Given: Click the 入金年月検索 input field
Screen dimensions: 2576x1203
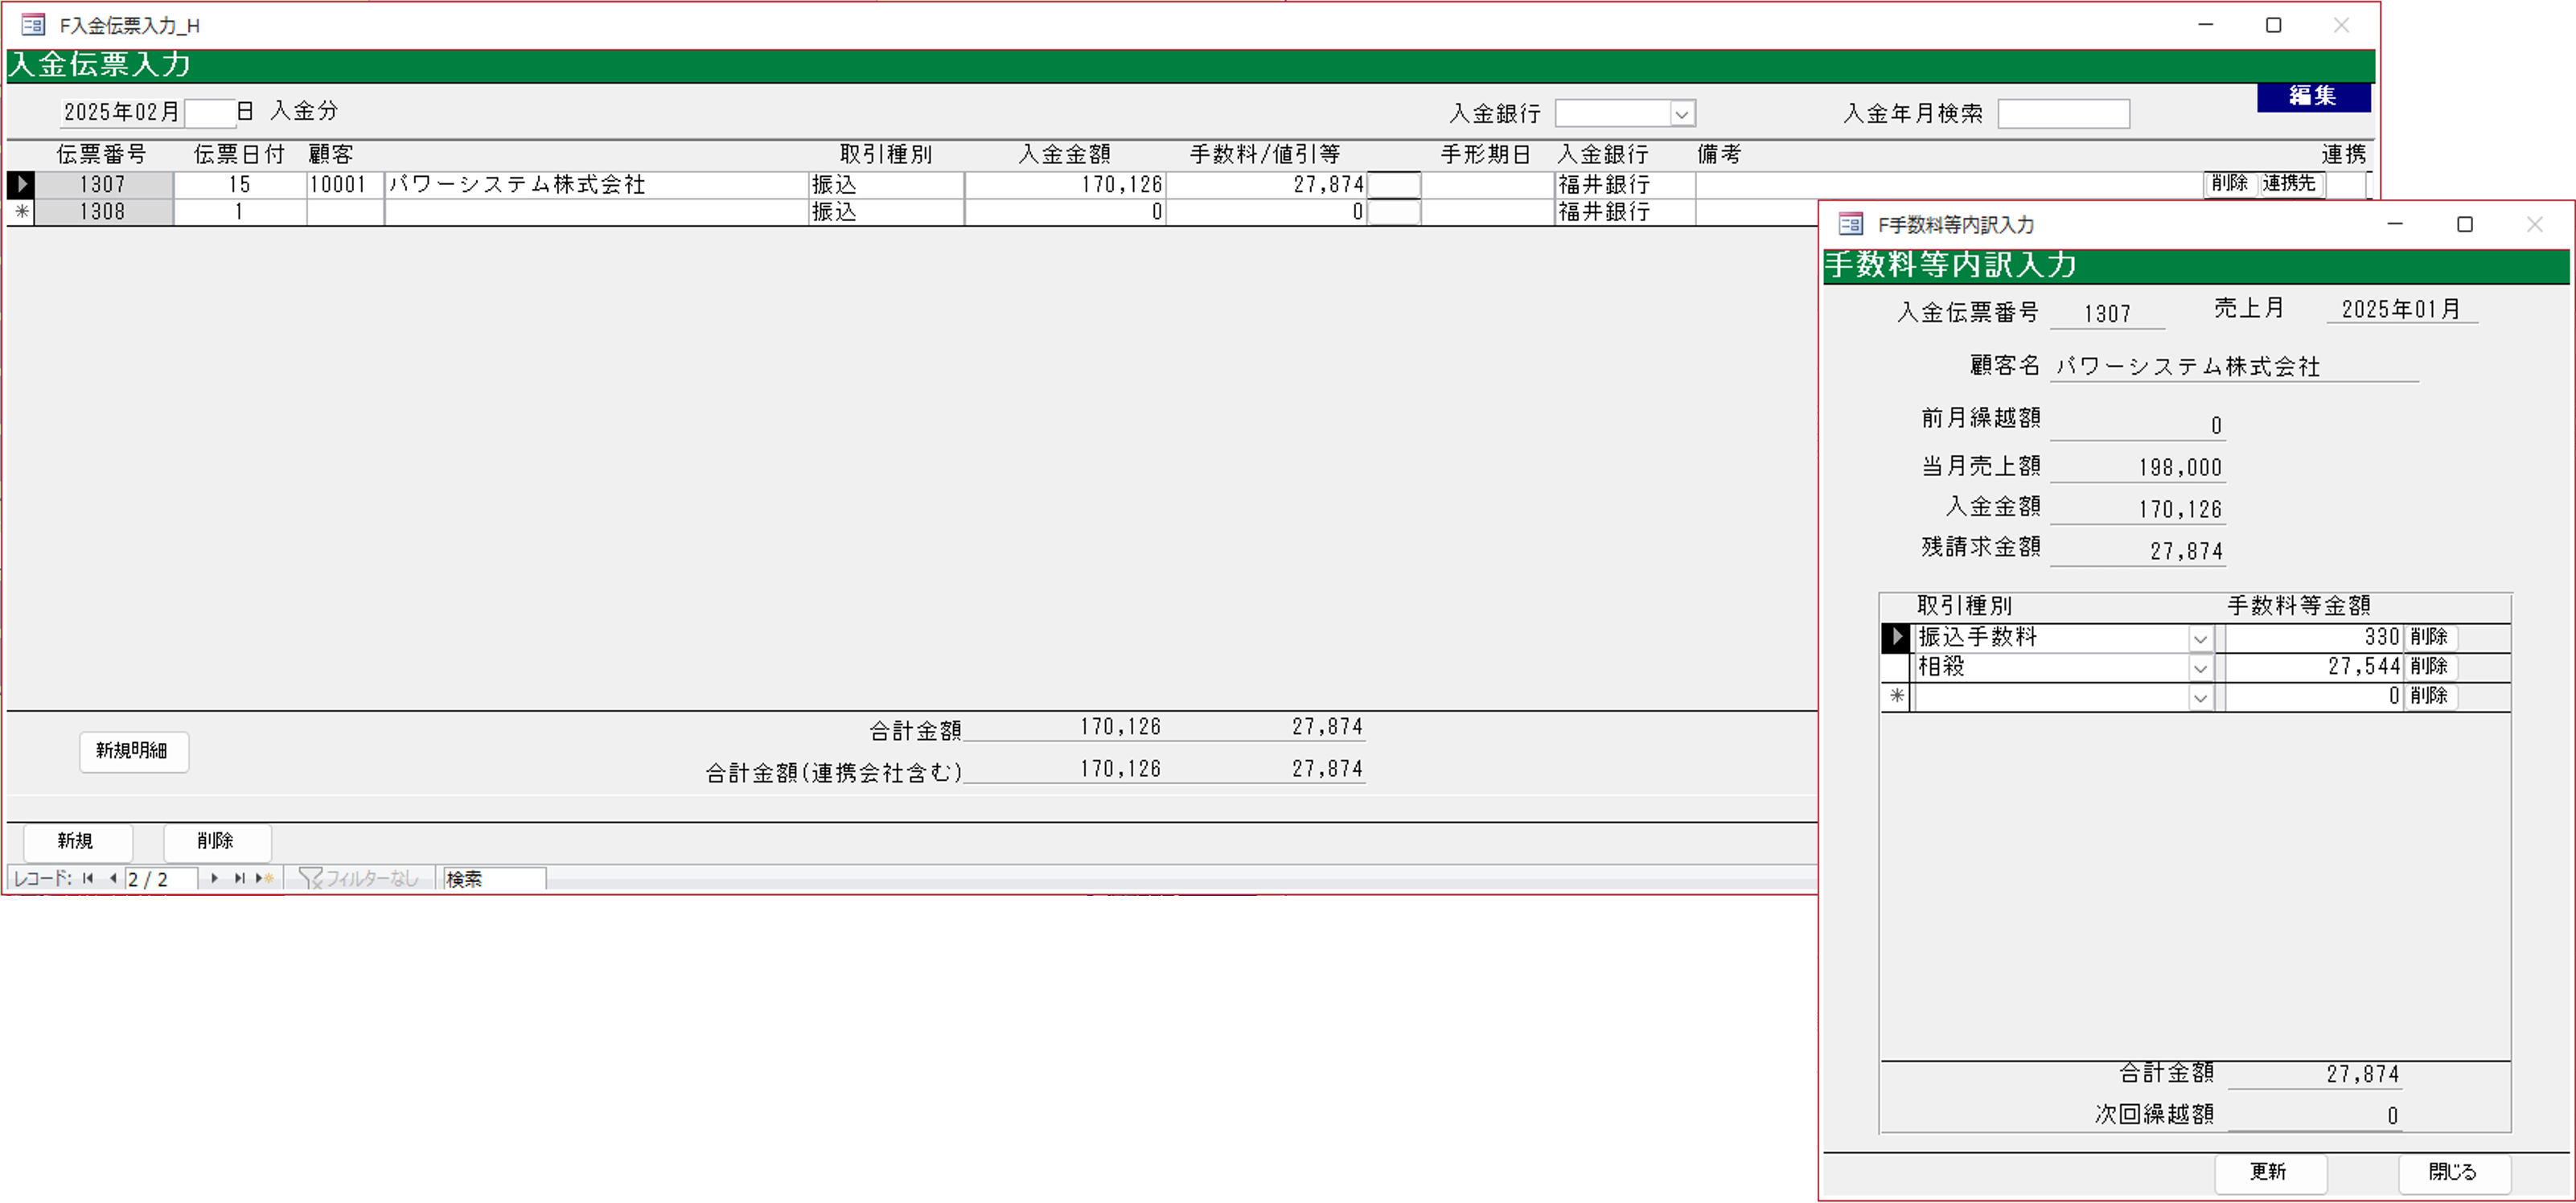Looking at the screenshot, I should (x=2063, y=114).
